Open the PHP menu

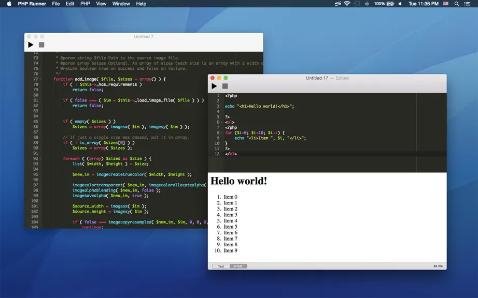[x=85, y=4]
